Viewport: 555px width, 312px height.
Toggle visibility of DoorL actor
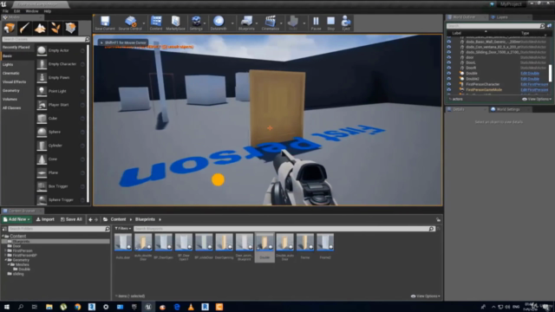449,62
